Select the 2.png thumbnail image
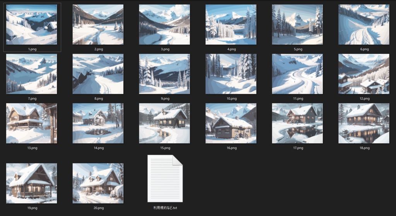 pyautogui.click(x=98, y=24)
